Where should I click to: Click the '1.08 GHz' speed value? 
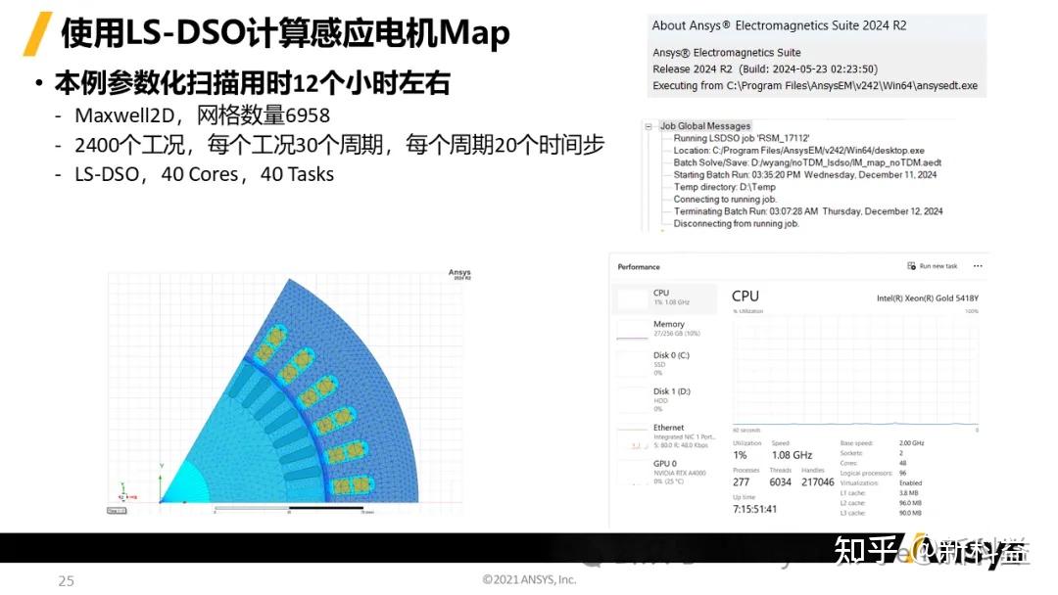coord(793,455)
